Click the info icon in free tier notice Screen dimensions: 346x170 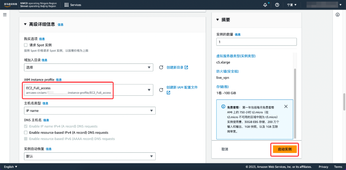tap(223, 107)
